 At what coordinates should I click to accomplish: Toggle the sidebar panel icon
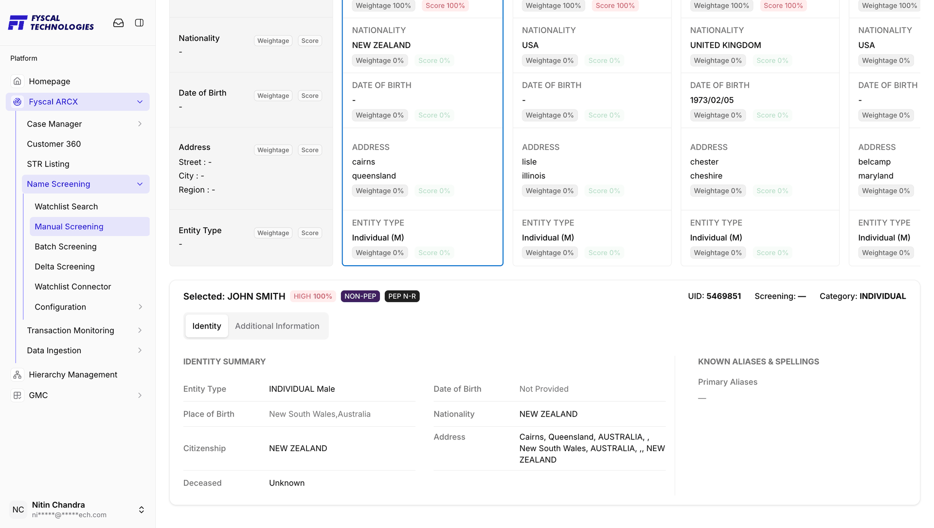(139, 23)
